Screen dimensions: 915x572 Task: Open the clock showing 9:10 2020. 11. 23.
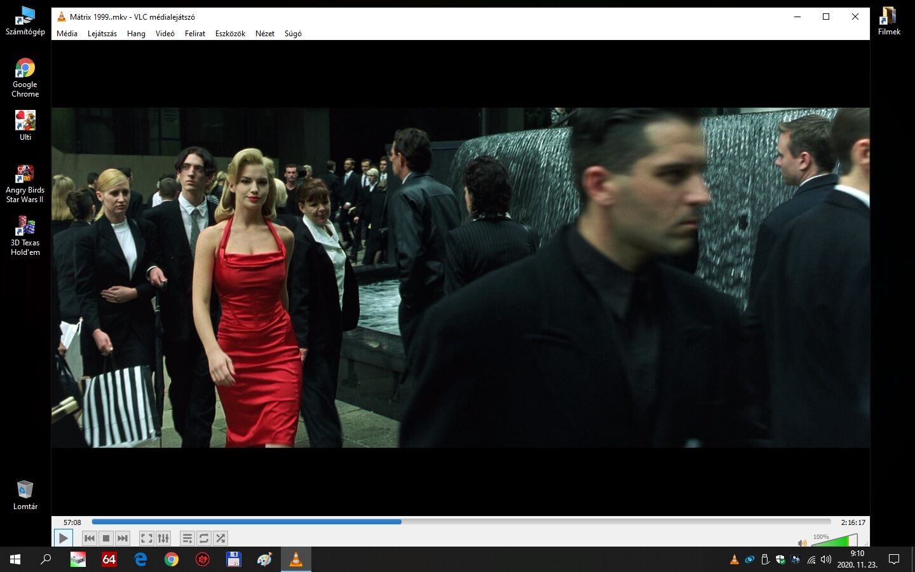(857, 559)
